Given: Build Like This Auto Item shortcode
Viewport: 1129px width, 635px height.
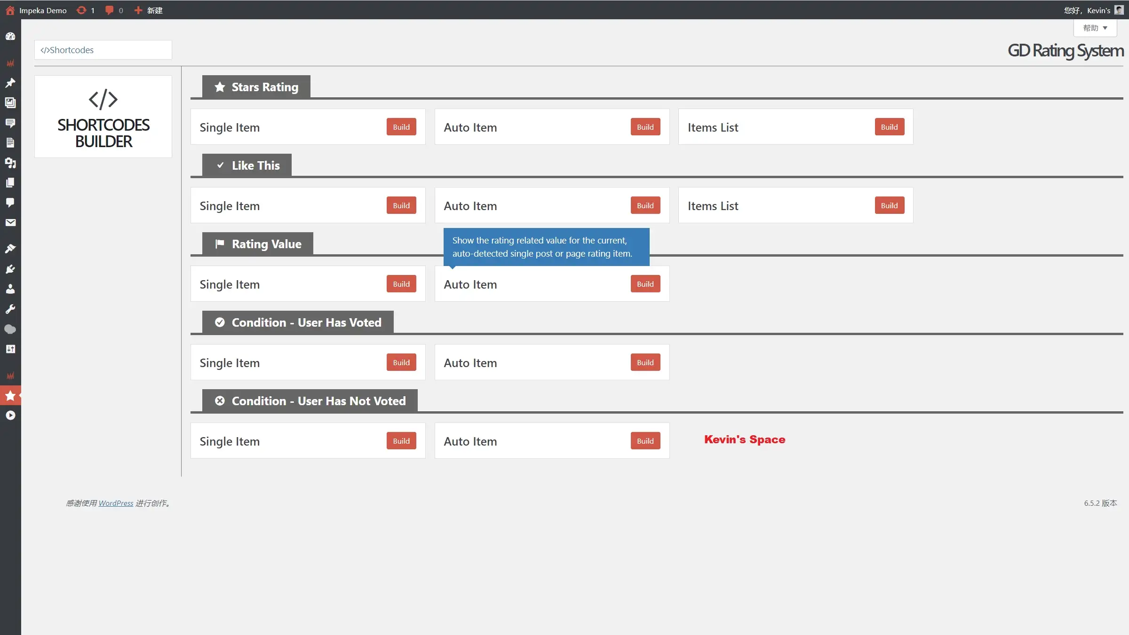Looking at the screenshot, I should [x=645, y=205].
